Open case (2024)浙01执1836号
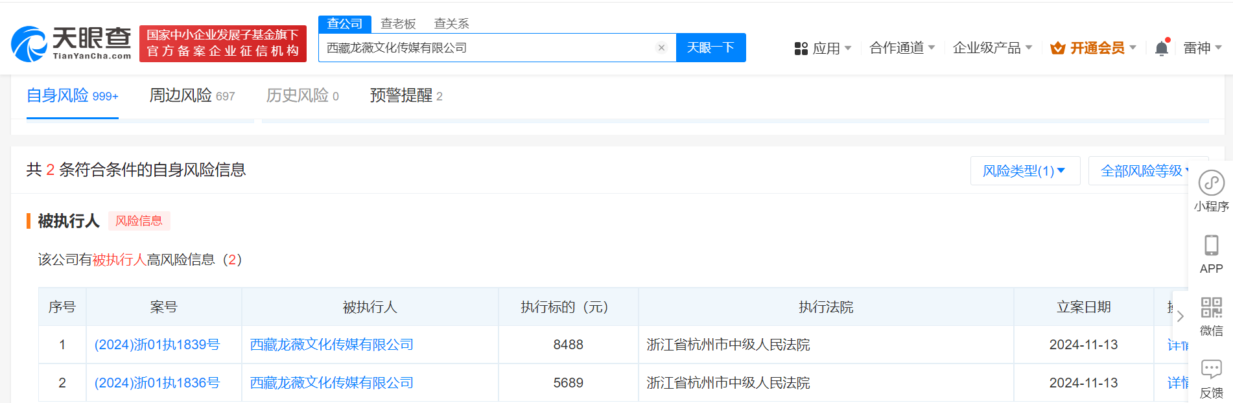This screenshot has width=1233, height=403. (x=157, y=383)
